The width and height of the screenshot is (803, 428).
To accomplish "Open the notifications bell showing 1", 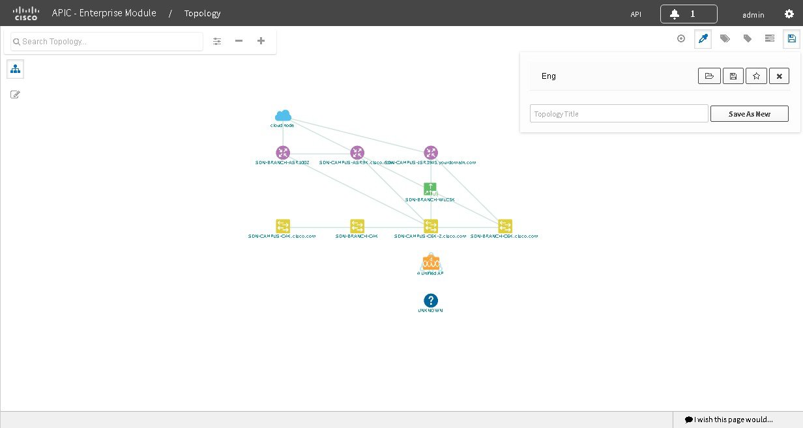I will tap(688, 14).
